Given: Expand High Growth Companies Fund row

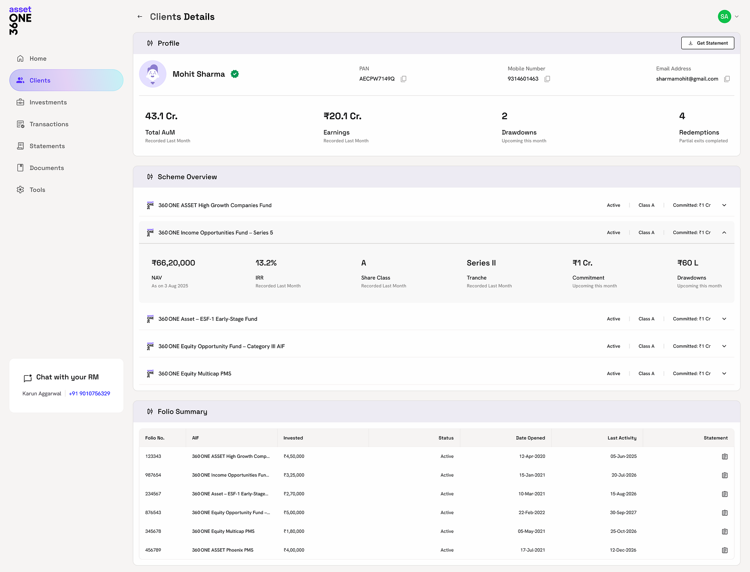Looking at the screenshot, I should point(724,205).
